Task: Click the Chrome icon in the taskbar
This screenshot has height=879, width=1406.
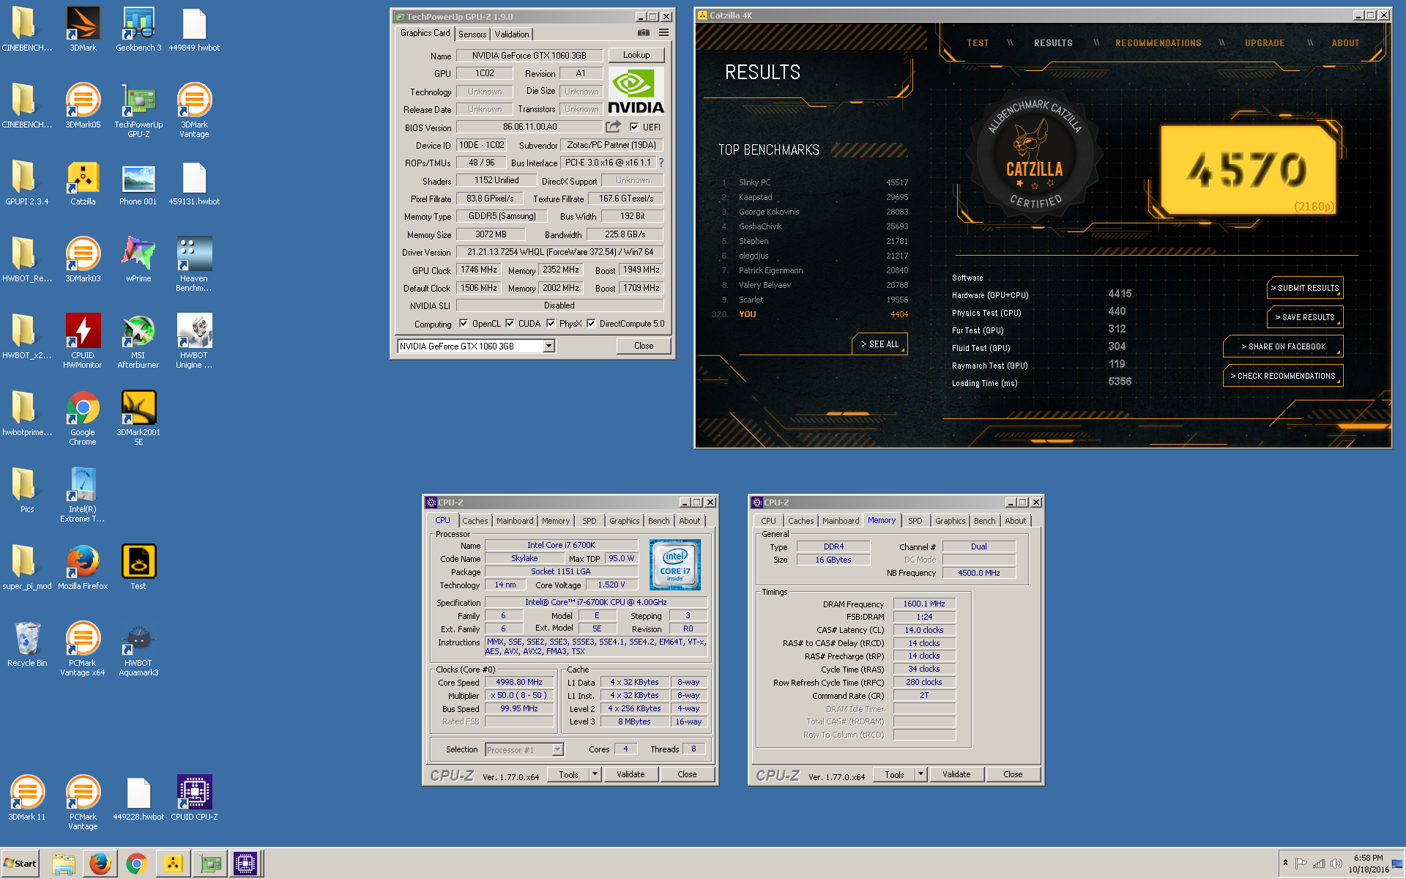Action: 136,864
